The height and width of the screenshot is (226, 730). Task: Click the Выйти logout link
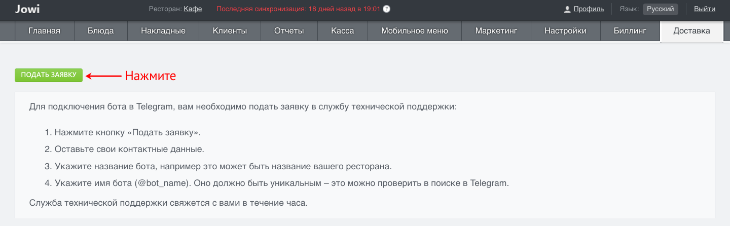pos(705,9)
